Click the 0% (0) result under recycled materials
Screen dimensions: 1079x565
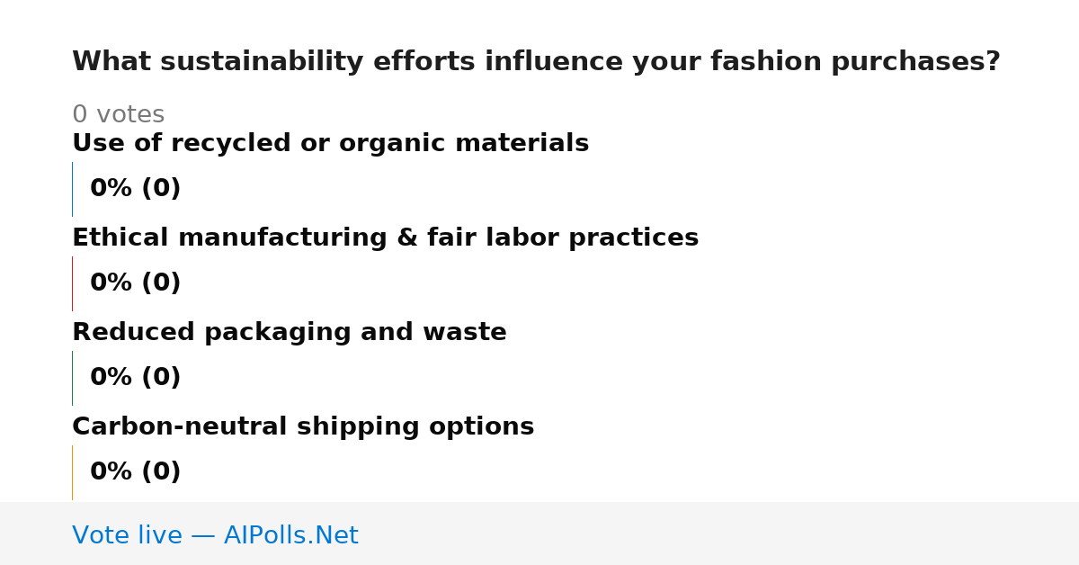(135, 189)
